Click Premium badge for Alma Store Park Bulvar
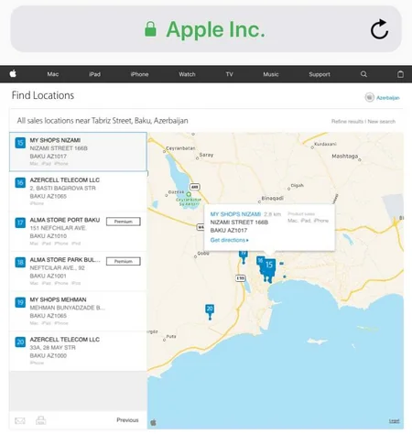The image size is (412, 434). pyautogui.click(x=124, y=261)
